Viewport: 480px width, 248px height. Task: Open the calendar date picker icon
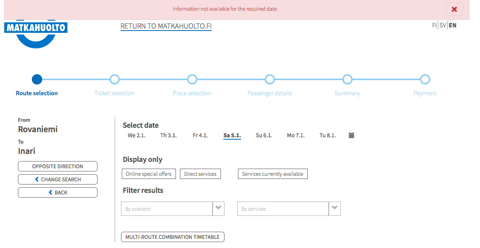351,135
